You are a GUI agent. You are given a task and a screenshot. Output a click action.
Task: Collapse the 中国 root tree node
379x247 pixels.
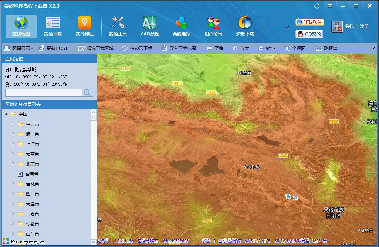[6, 114]
